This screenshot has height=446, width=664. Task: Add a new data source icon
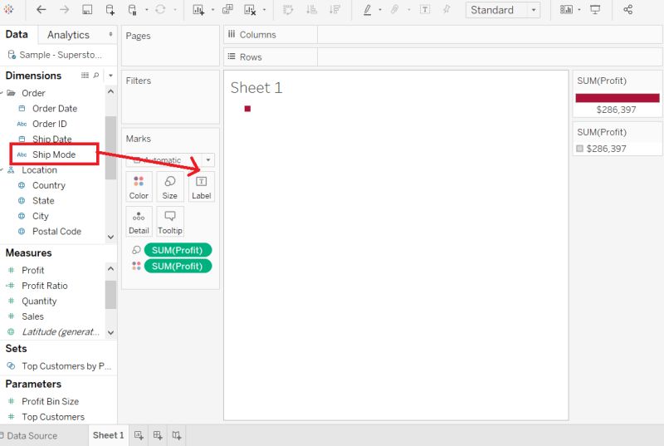point(110,10)
